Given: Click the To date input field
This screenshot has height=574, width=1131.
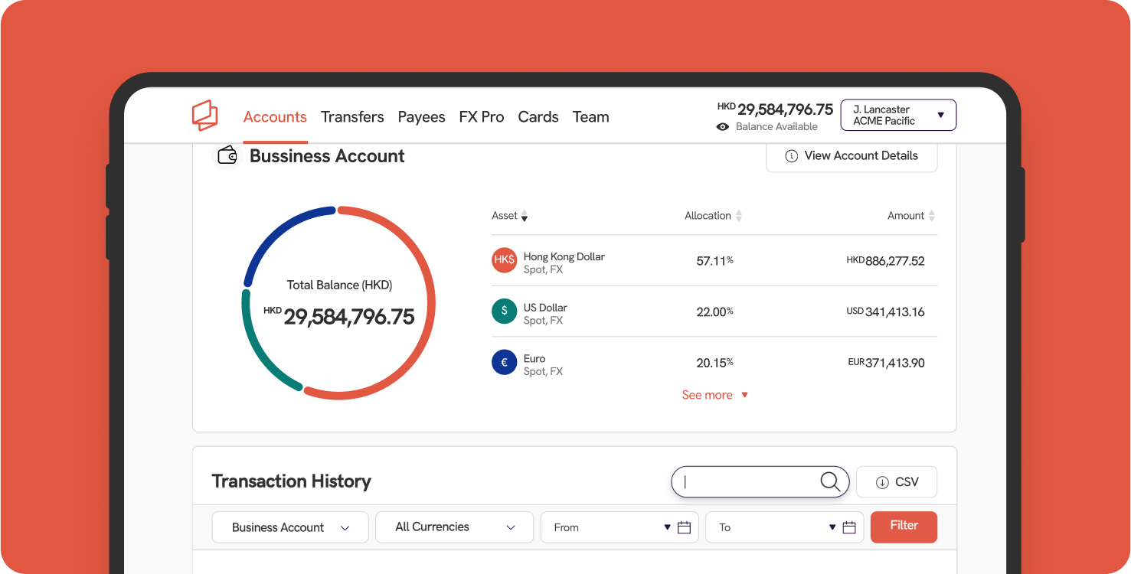Looking at the screenshot, I should (x=784, y=527).
